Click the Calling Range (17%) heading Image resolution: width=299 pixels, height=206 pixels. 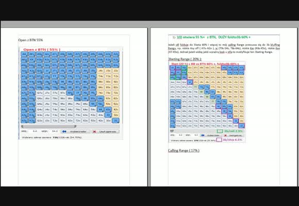pyautogui.click(x=184, y=150)
